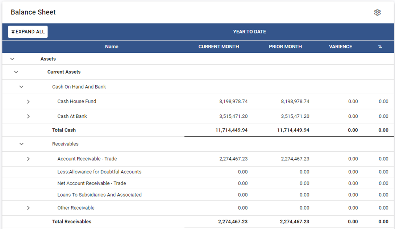395x229 pixels.
Task: Expand the Cash House Fund row
Action: click(x=28, y=101)
